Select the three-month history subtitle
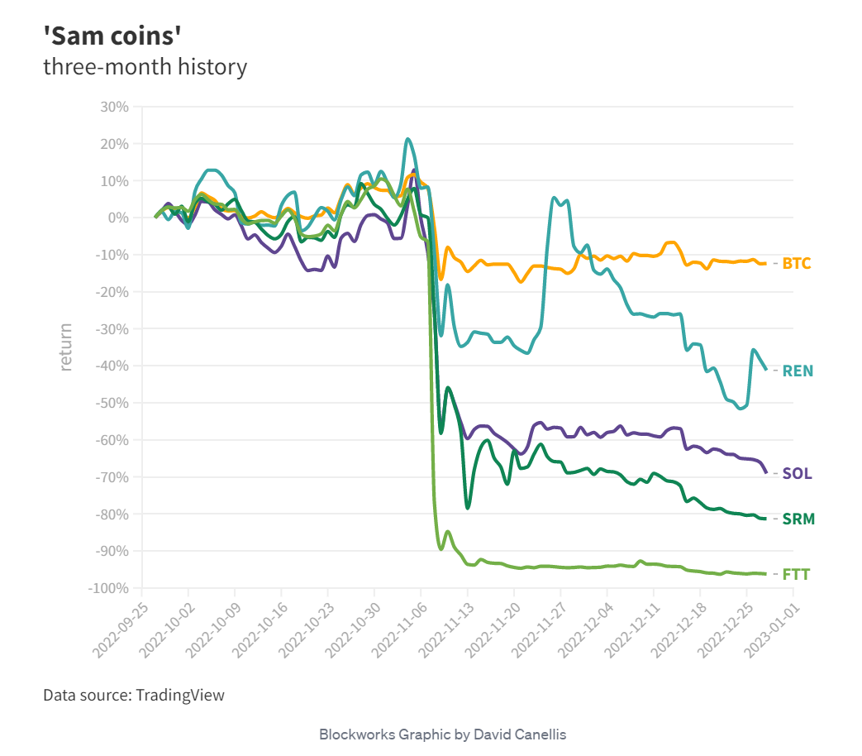The height and width of the screenshot is (756, 862). click(145, 67)
